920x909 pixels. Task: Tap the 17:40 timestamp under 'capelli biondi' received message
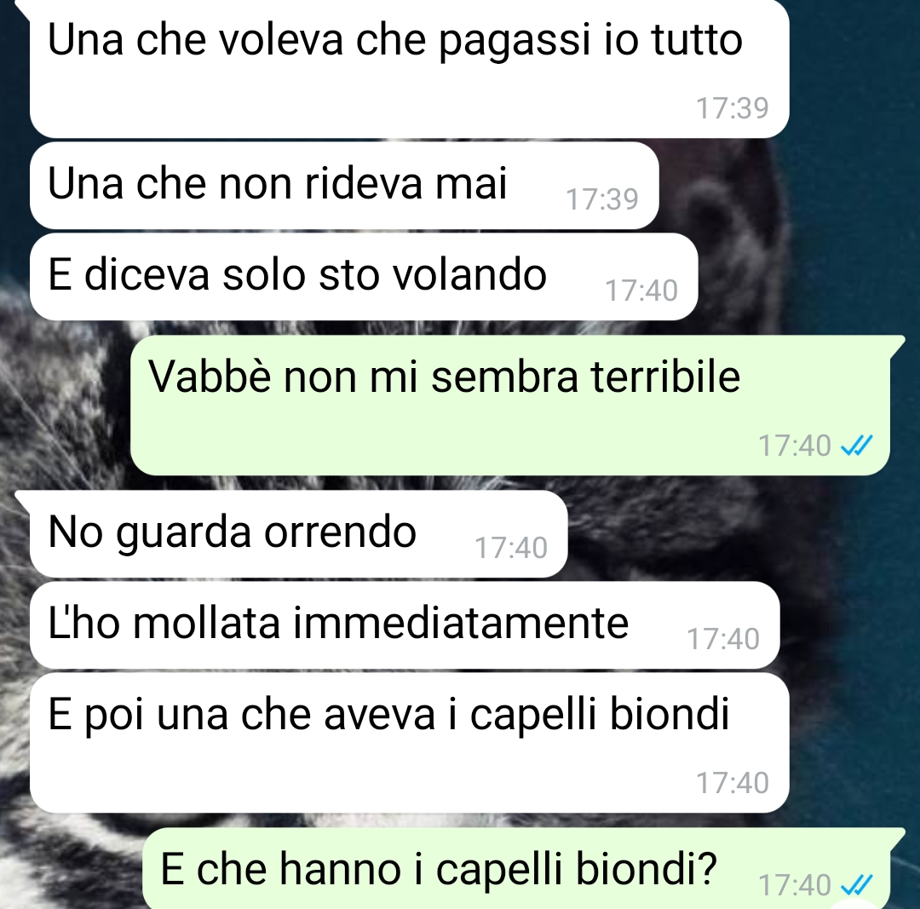733,783
